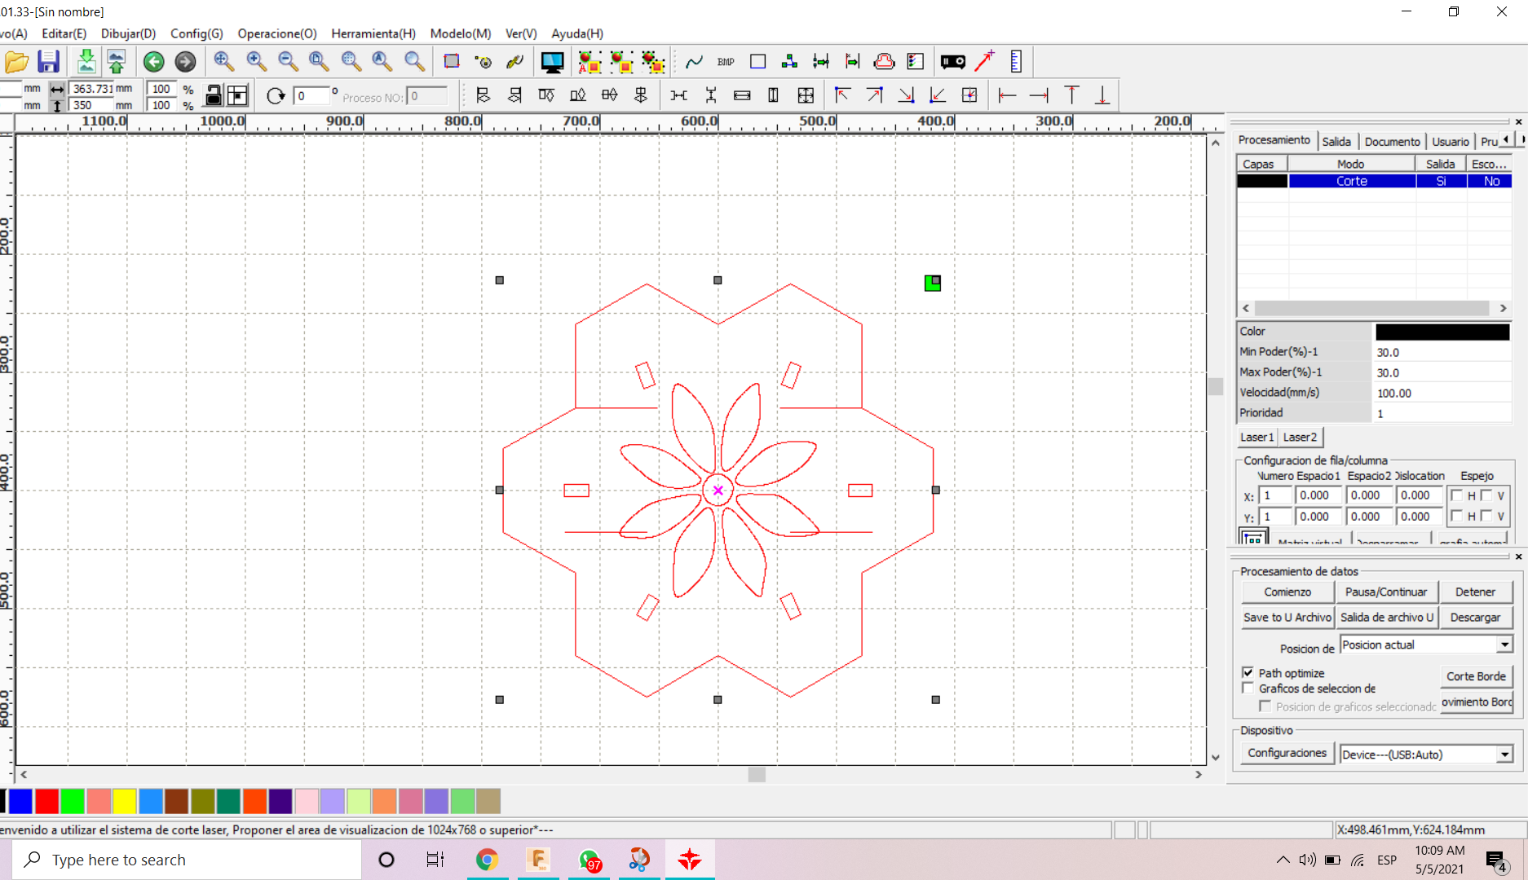This screenshot has height=880, width=1528.
Task: Click the Windows taskbar search box
Action: [187, 860]
